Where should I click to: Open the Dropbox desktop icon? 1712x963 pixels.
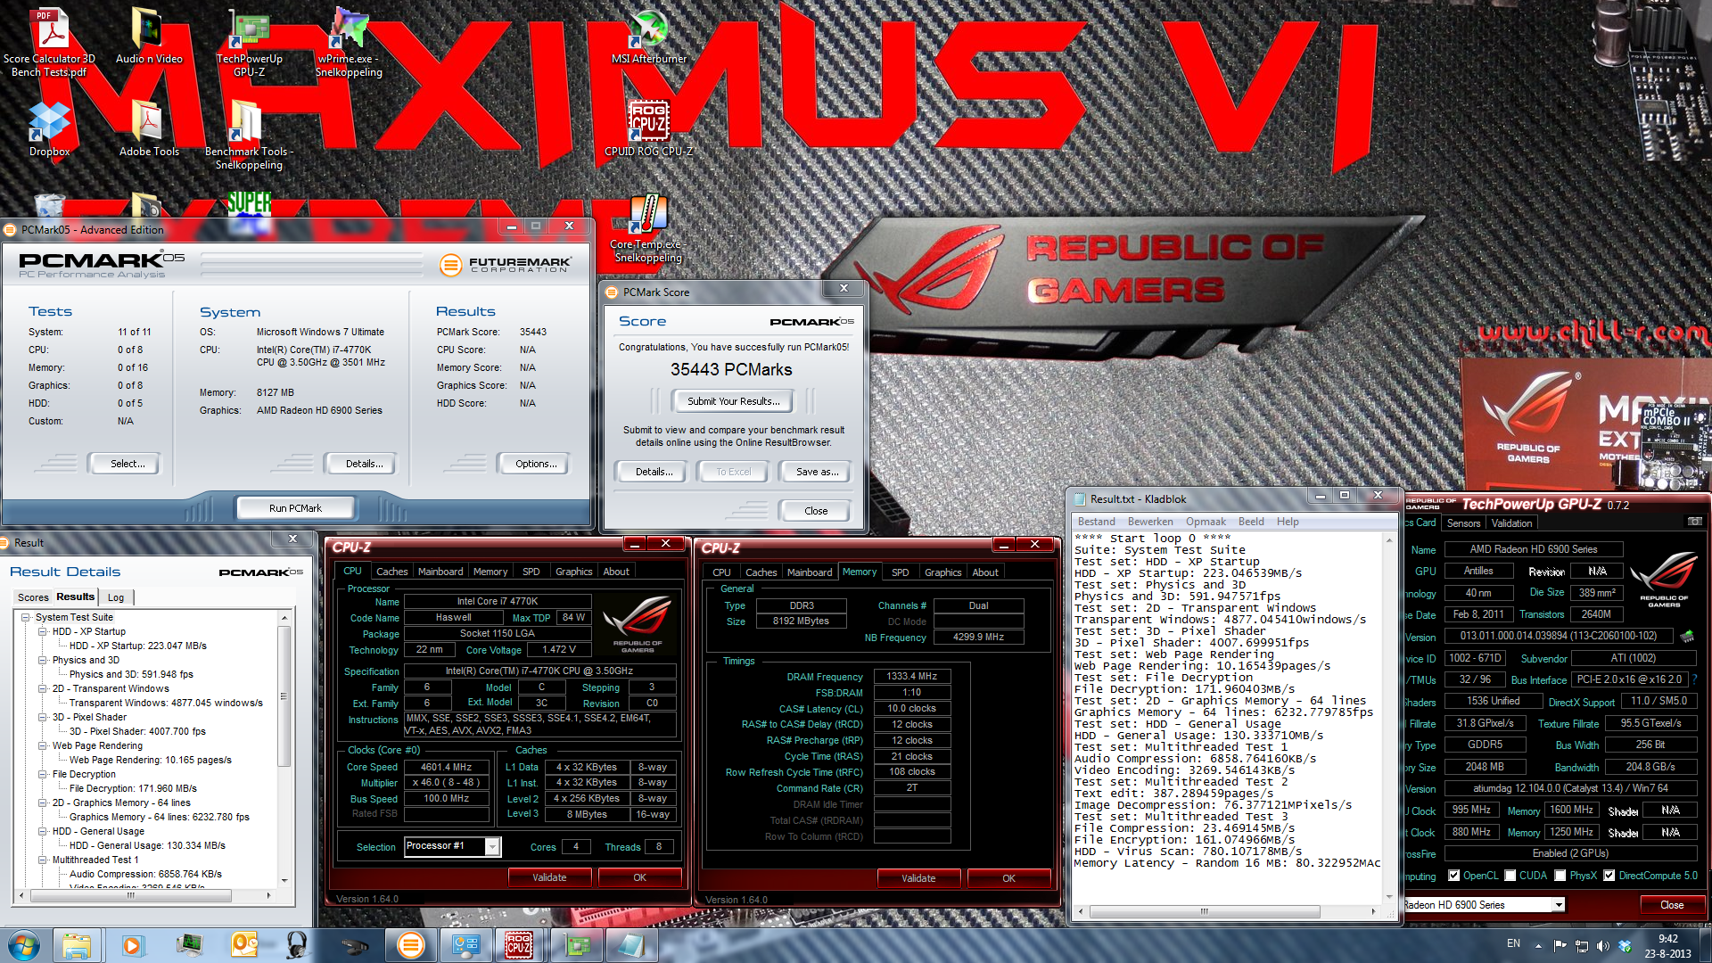click(x=49, y=129)
